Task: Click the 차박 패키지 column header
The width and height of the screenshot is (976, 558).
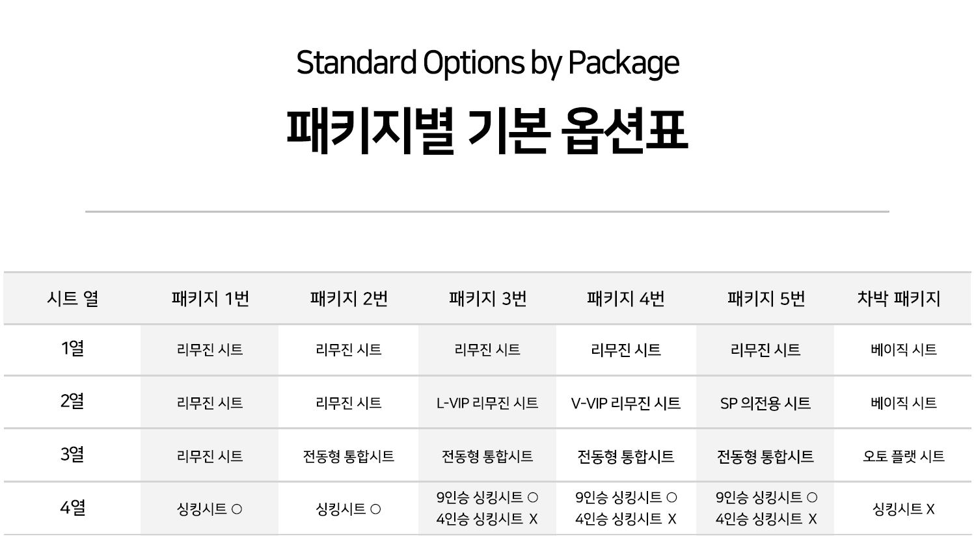Action: [899, 299]
